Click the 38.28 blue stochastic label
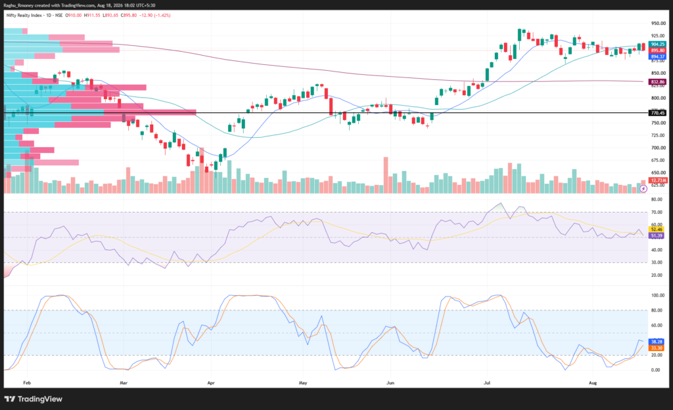The image size is (673, 410). click(x=657, y=342)
